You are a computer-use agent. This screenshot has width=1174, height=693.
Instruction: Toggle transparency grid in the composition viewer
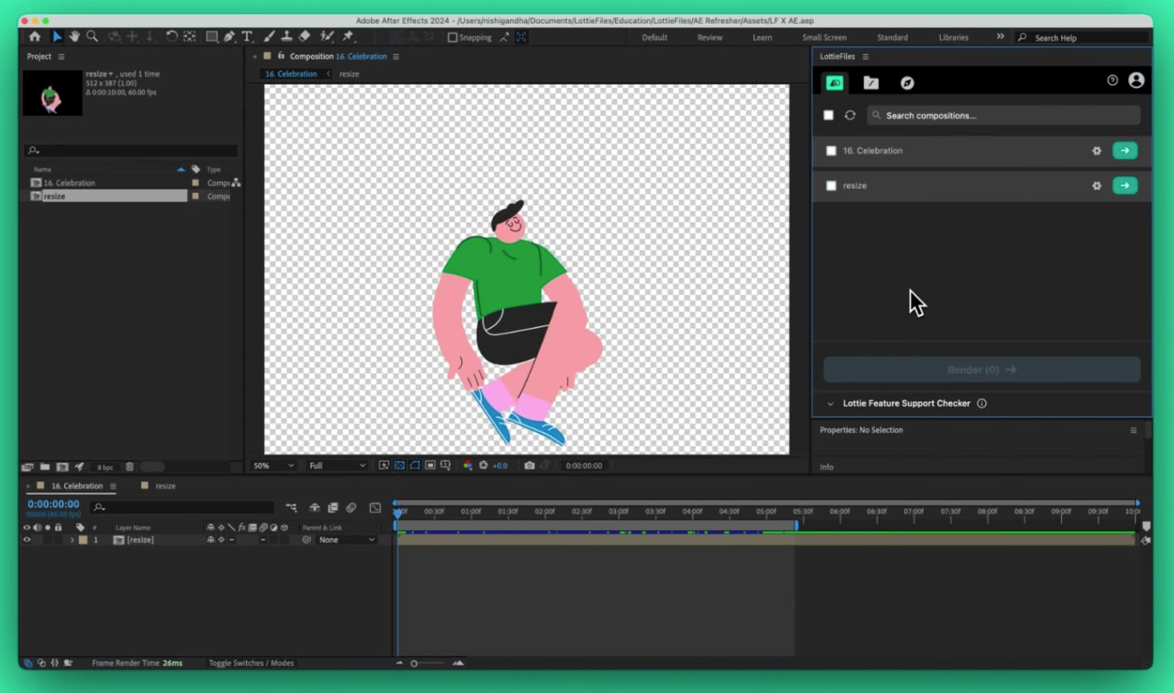click(x=399, y=466)
